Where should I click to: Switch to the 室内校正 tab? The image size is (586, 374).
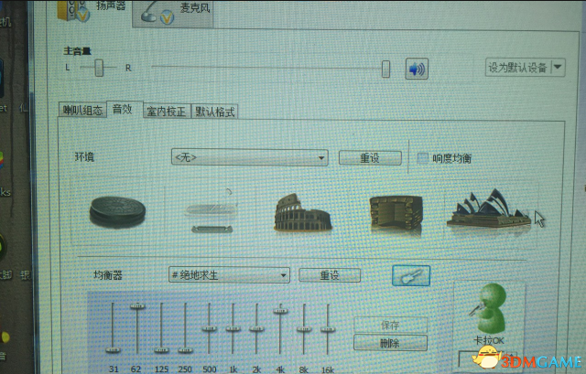(x=167, y=112)
